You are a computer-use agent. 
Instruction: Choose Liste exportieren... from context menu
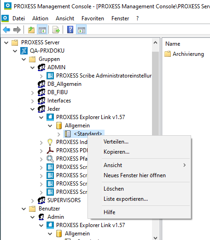(x=140, y=199)
